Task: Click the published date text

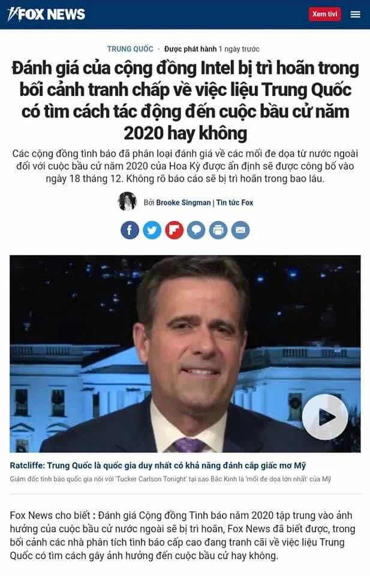Action: (x=212, y=49)
